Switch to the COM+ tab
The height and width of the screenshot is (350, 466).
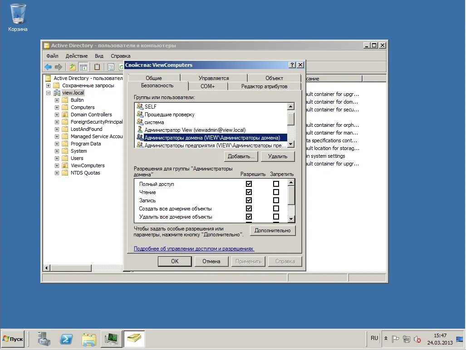pyautogui.click(x=208, y=86)
